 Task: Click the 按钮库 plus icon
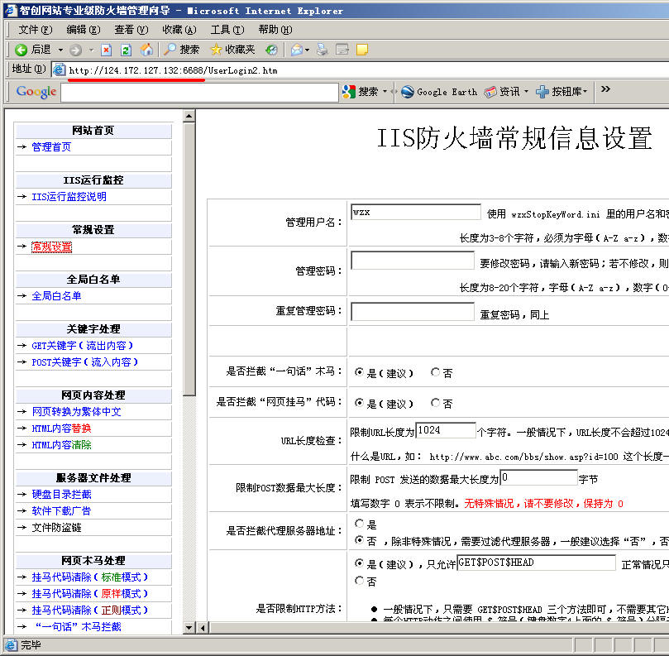tap(542, 92)
